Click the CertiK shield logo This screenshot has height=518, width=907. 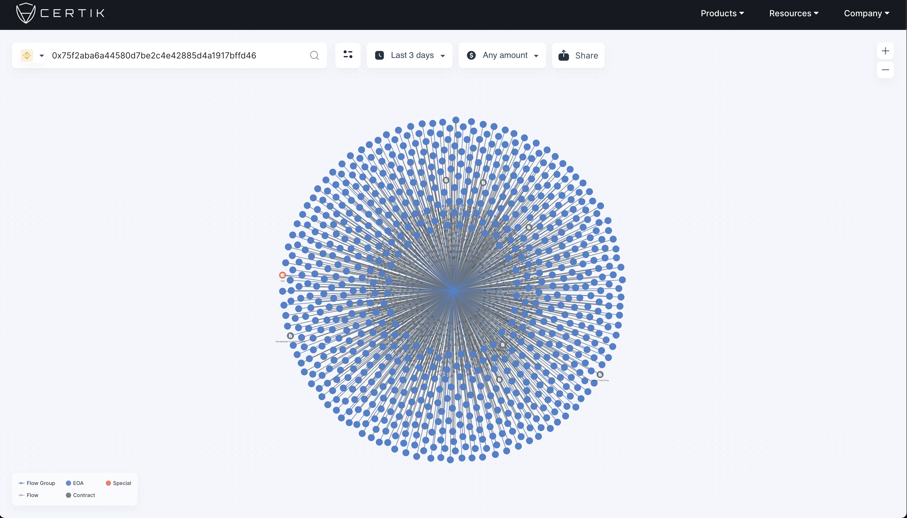(x=26, y=13)
